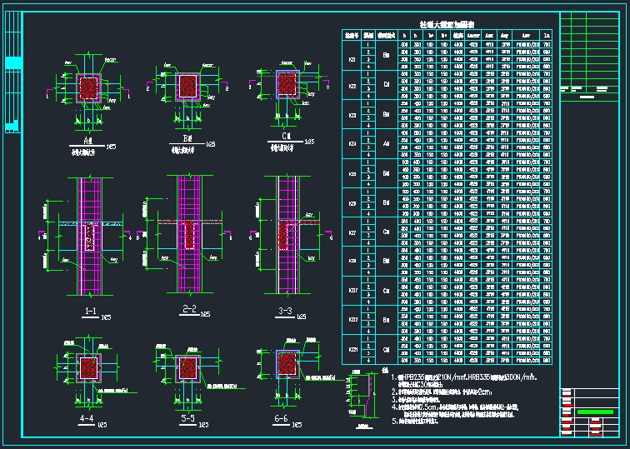Select the red hatched column in B-type detail
630x449 pixels.
tap(188, 85)
